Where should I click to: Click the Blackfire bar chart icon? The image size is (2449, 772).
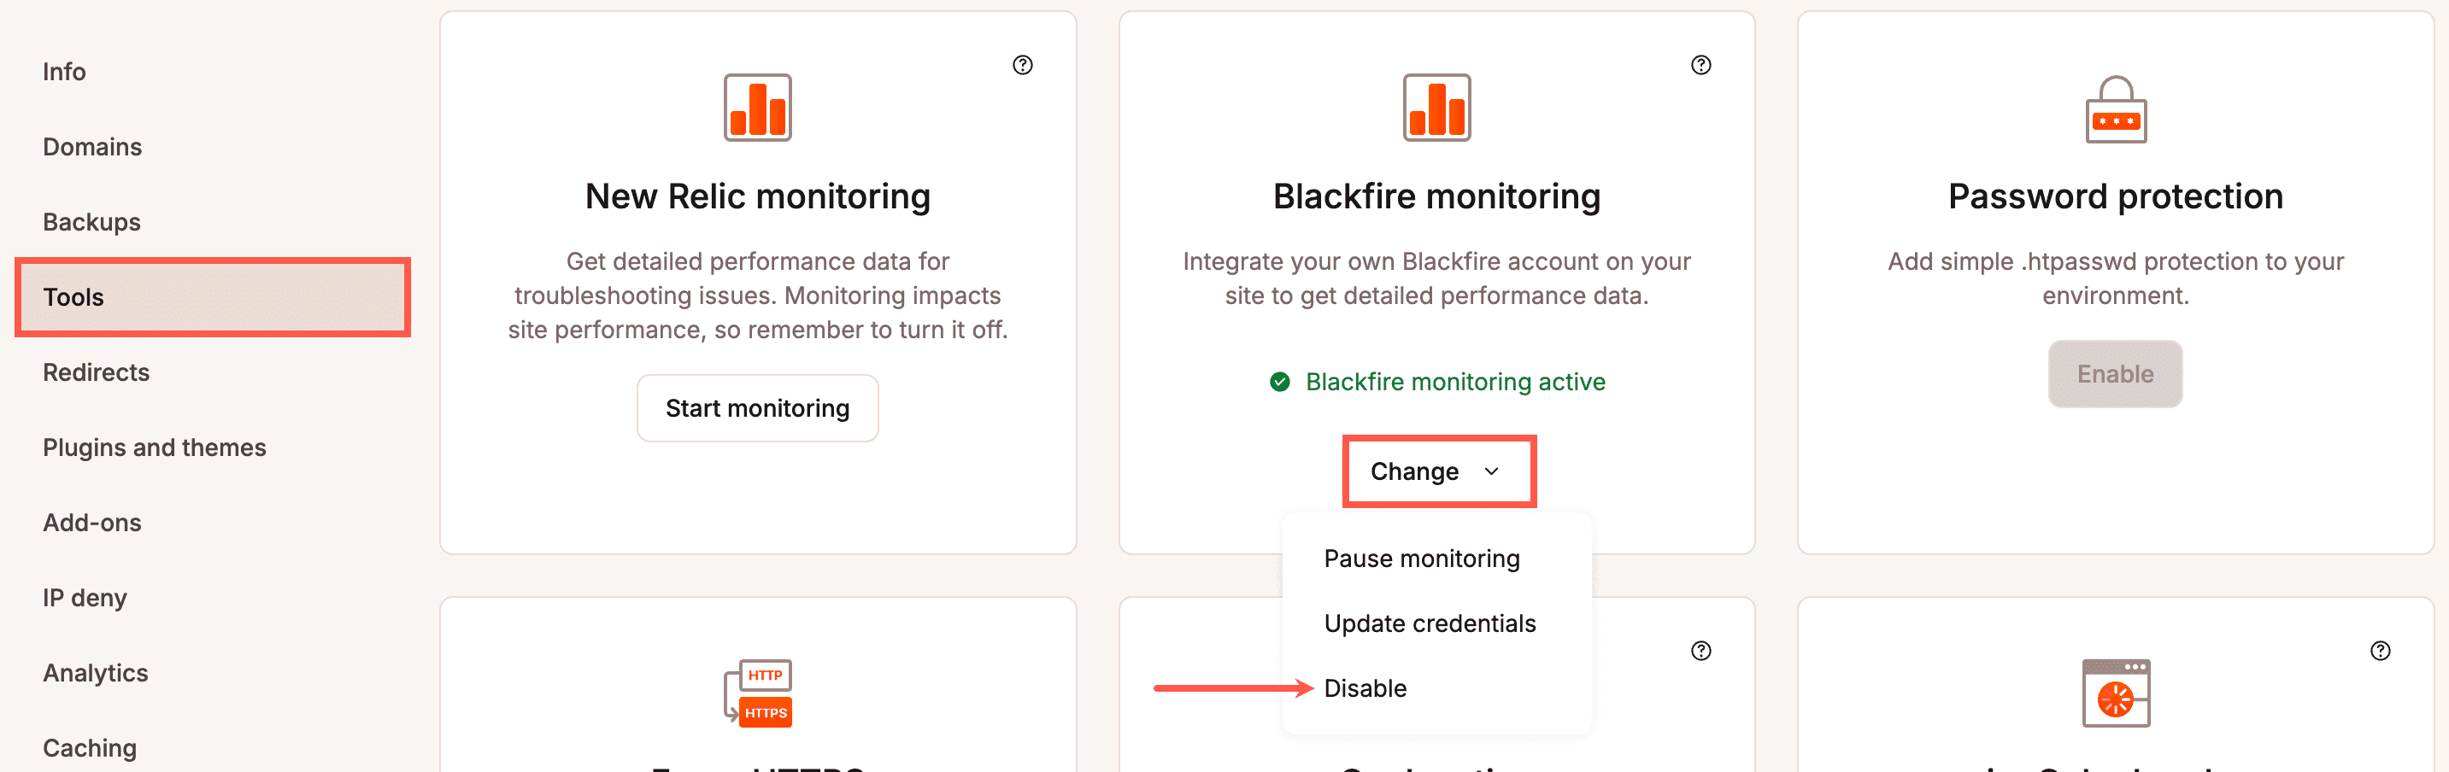(x=1436, y=108)
